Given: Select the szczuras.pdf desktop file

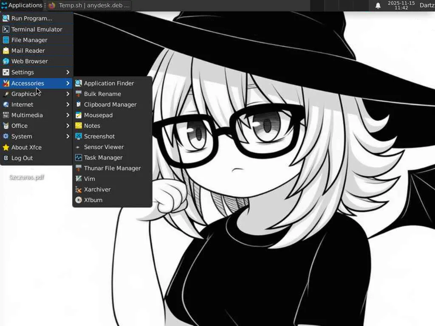Looking at the screenshot, I should pyautogui.click(x=27, y=177).
